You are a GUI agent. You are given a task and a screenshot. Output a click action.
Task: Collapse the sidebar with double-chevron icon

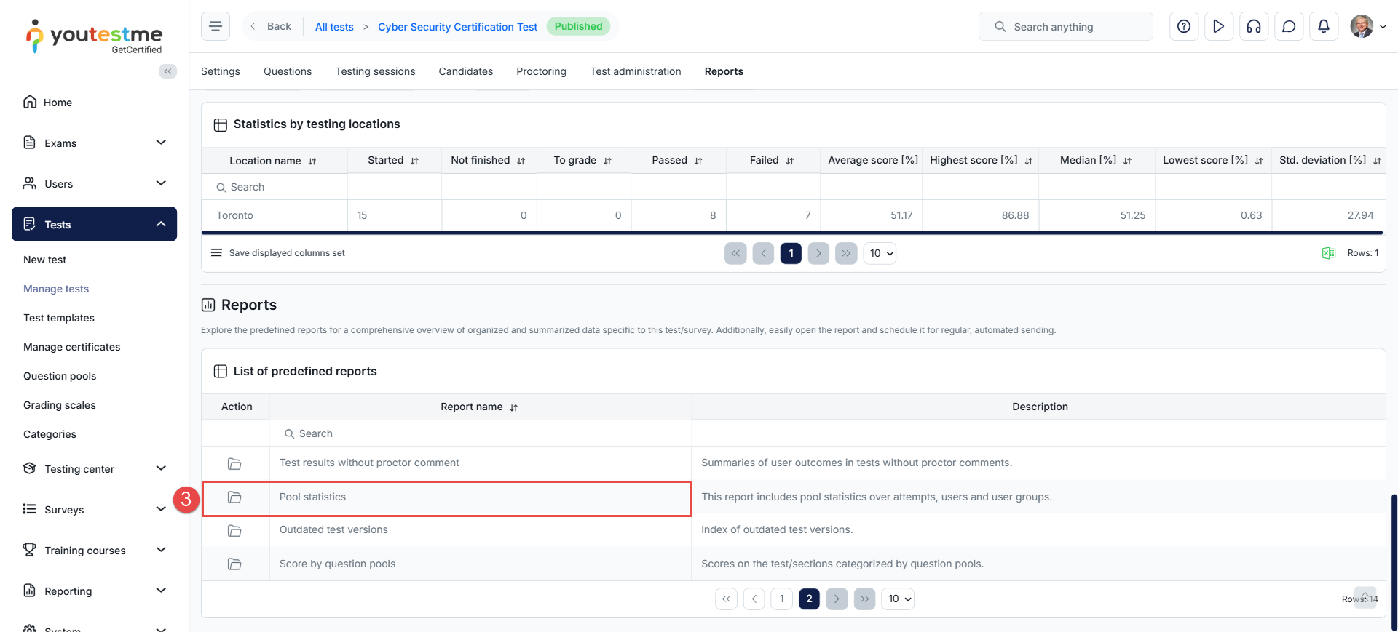(x=167, y=71)
